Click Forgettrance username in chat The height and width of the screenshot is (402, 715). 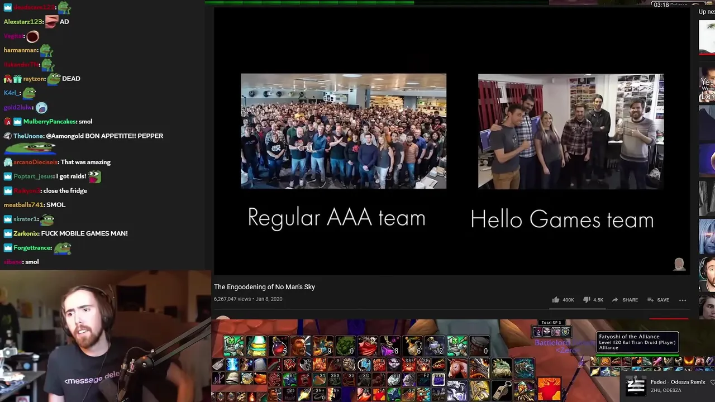tap(32, 248)
